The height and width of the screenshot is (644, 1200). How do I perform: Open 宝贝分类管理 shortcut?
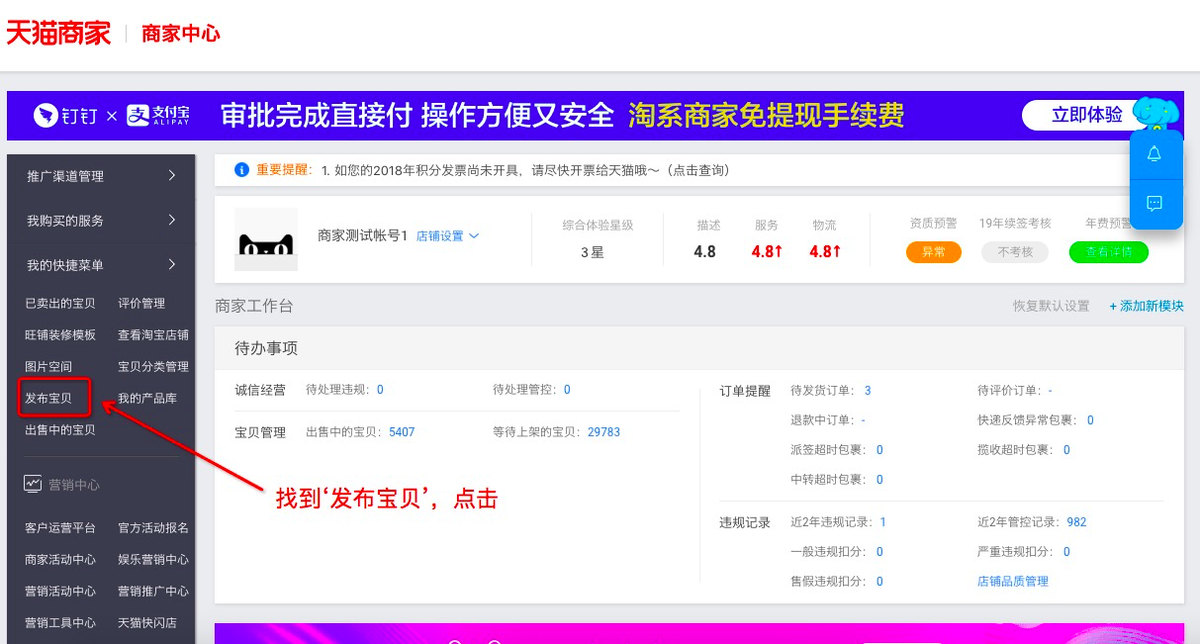pyautogui.click(x=153, y=367)
